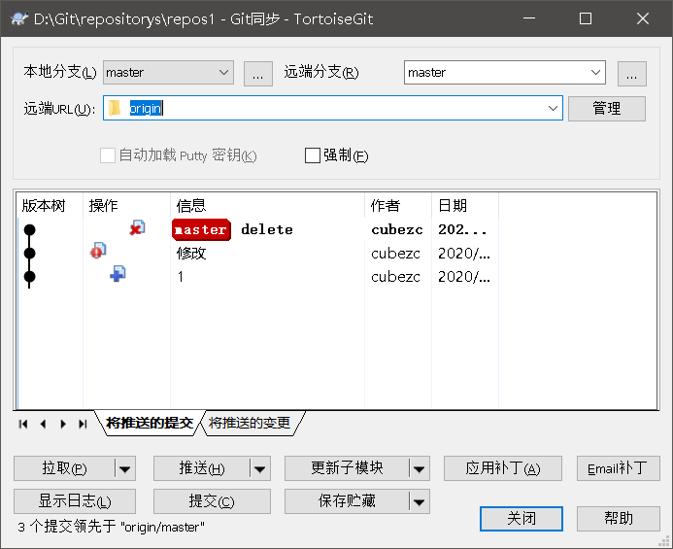Screen dimensions: 673x549
Task: Select the delete commit message
Action: pyautogui.click(x=267, y=230)
